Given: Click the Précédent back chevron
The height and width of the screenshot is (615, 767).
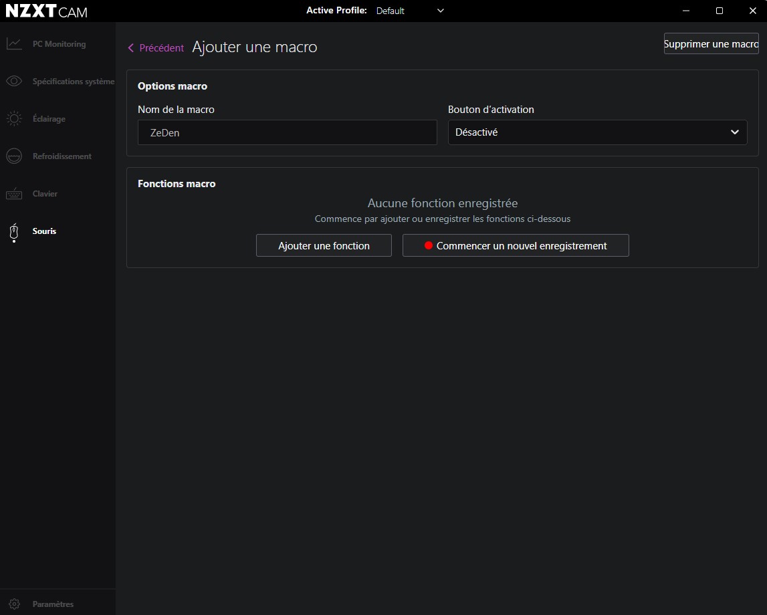Looking at the screenshot, I should [x=131, y=48].
